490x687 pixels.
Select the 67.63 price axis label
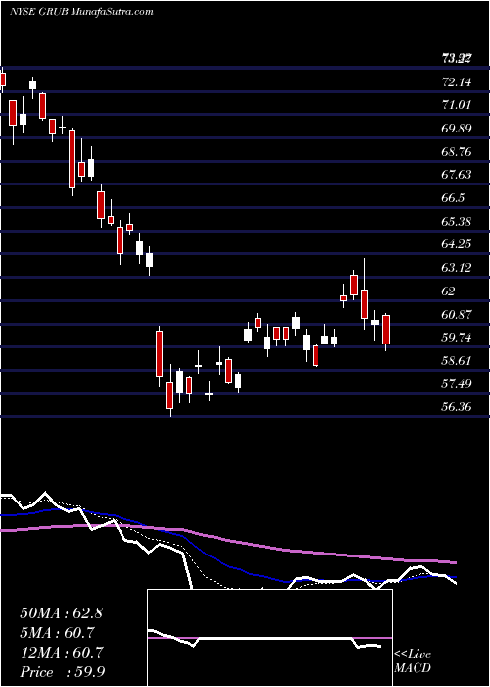457,175
